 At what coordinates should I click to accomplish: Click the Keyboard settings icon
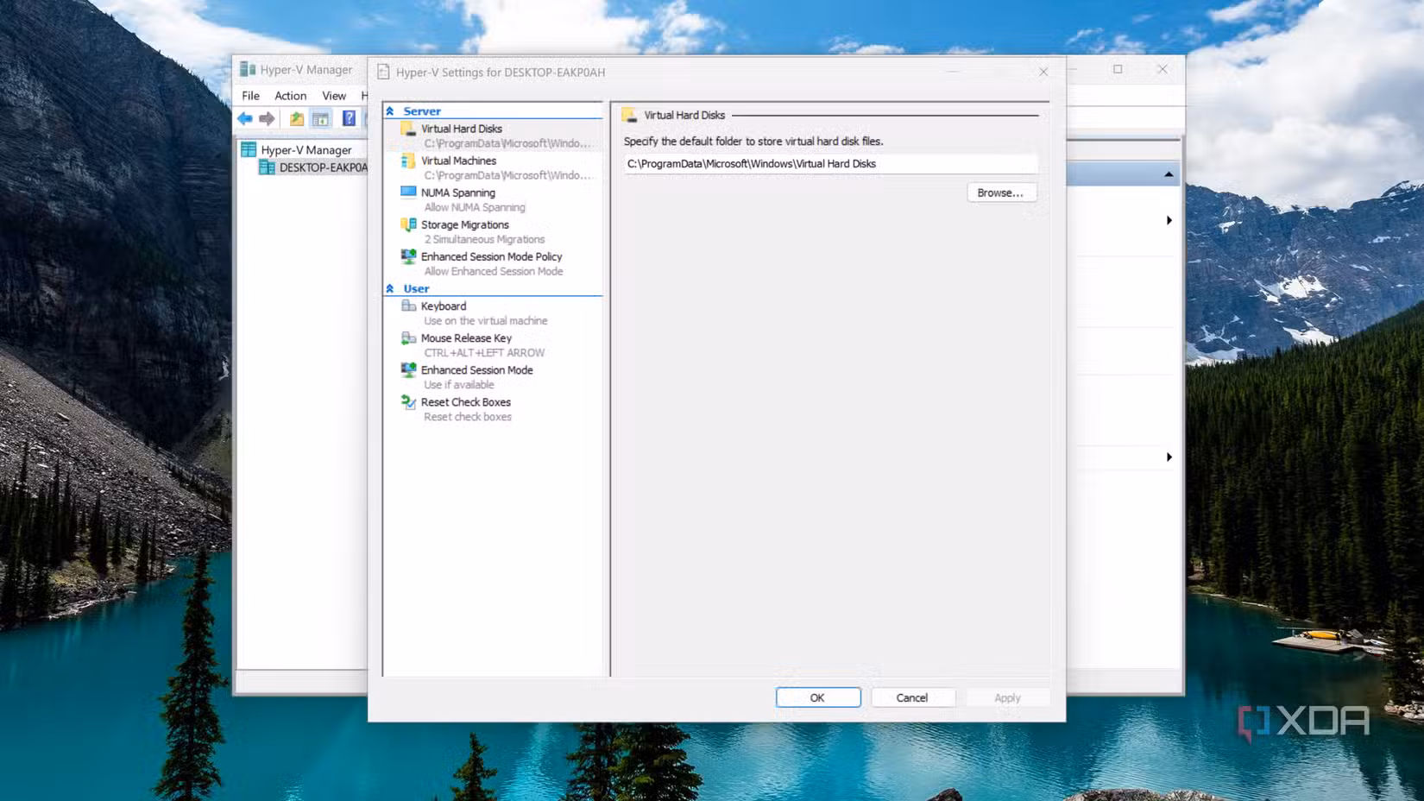click(x=408, y=306)
